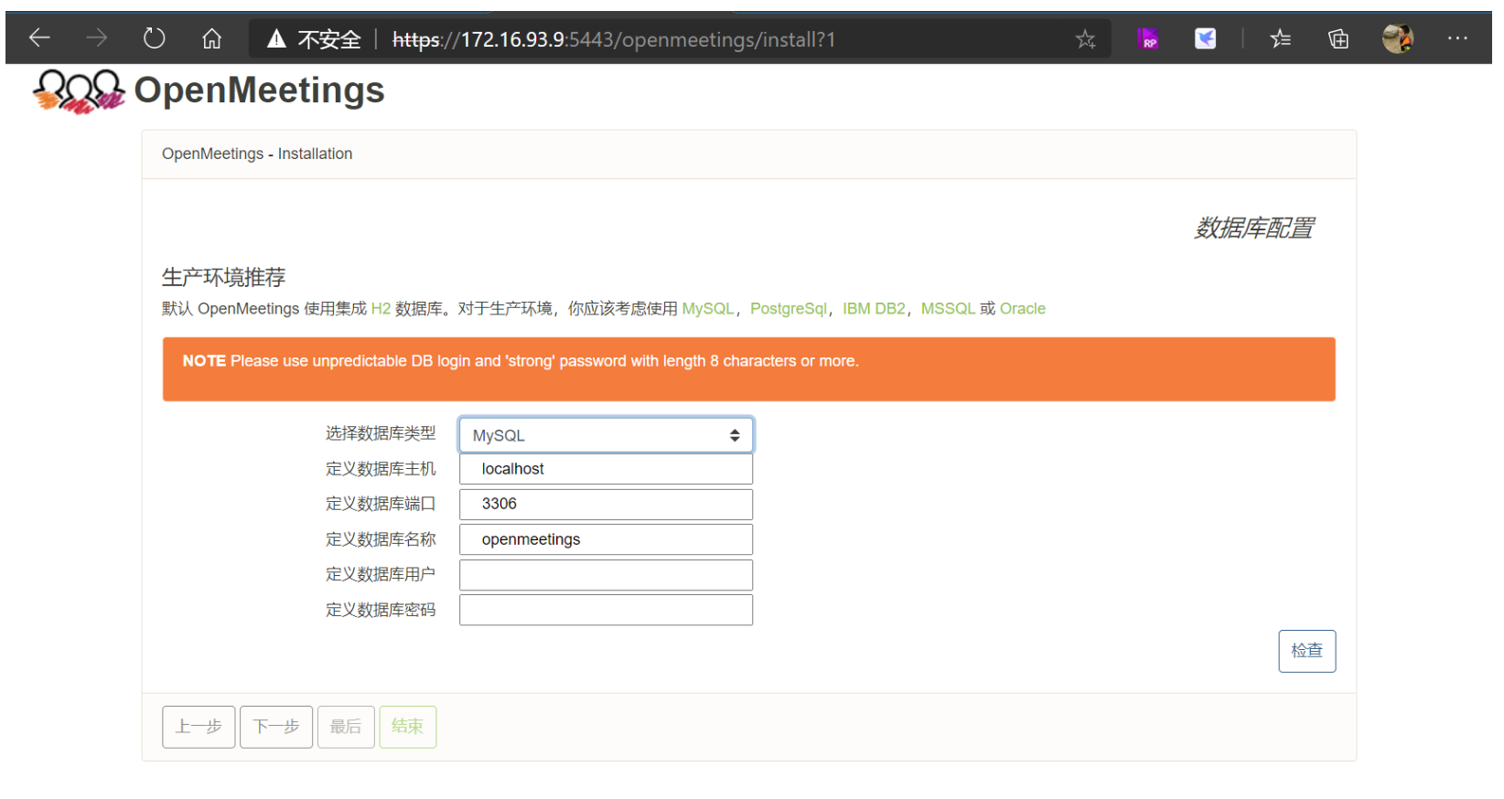Click the not-secure warning triangle icon
The height and width of the screenshot is (799, 1504).
276,39
